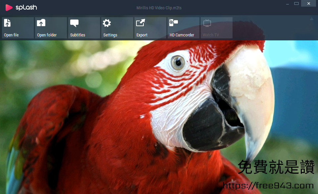Choose the "Open folder" text label
318x194 pixels.
pos(47,35)
